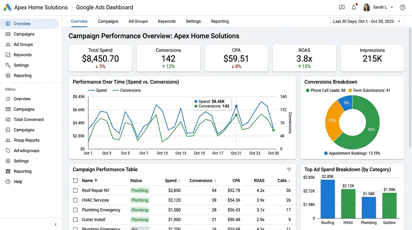
Task: Switch to the top Campaigns tab
Action: [108, 21]
